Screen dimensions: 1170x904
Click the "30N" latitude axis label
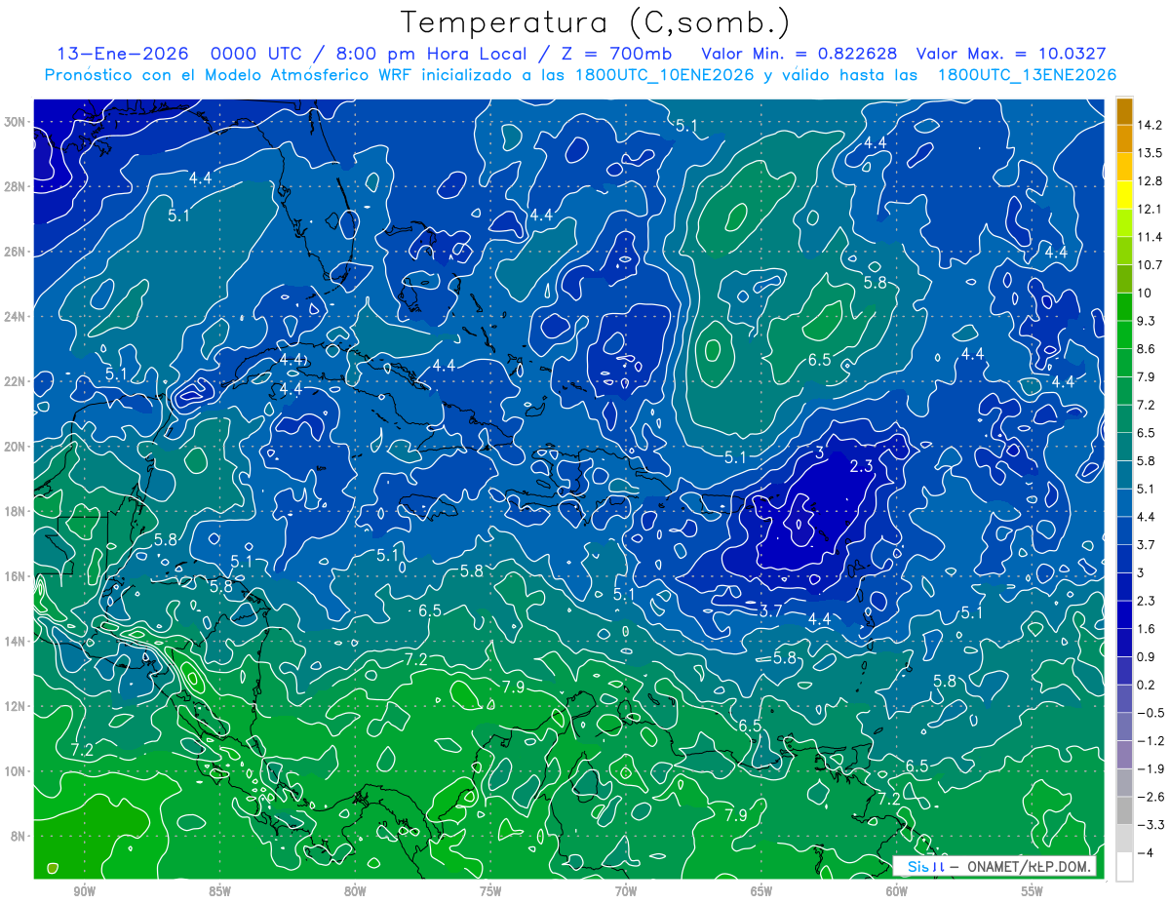[x=17, y=122]
